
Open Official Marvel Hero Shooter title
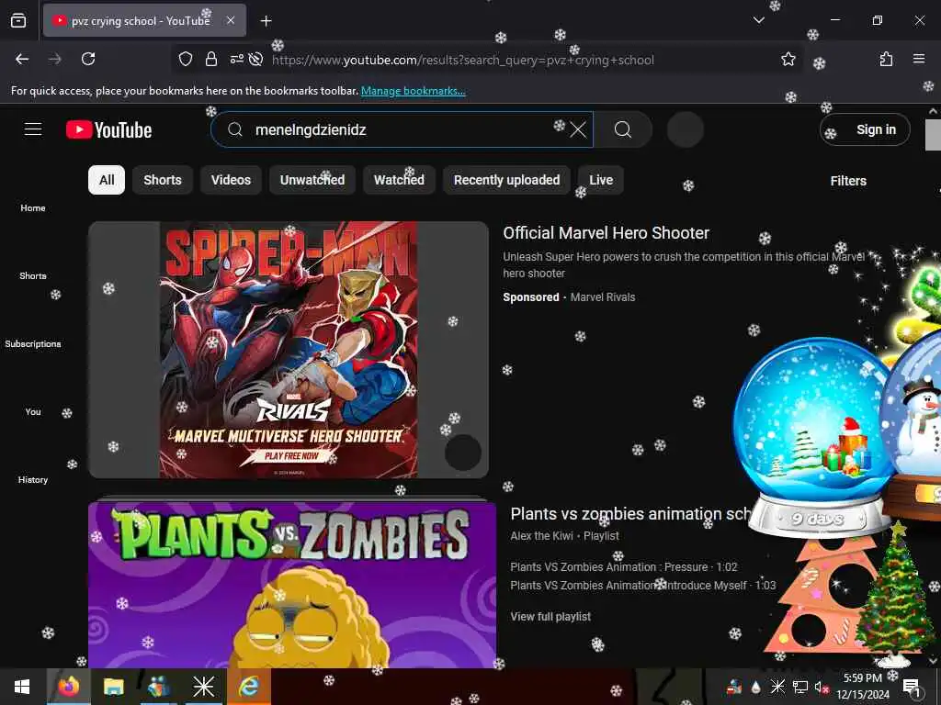[607, 232]
